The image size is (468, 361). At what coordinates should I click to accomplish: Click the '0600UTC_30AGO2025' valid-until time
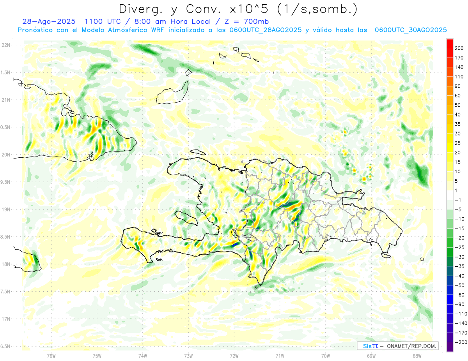click(x=410, y=30)
